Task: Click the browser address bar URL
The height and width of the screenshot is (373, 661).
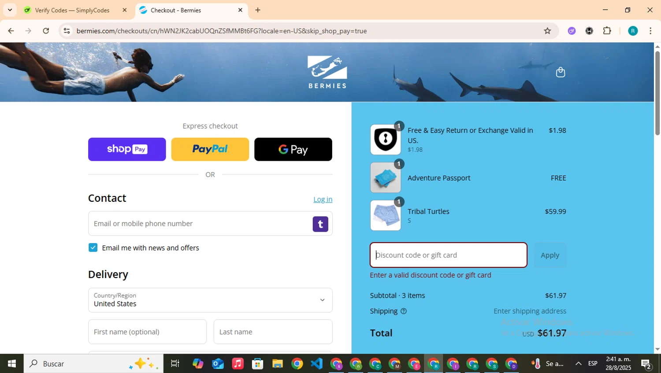Action: [x=221, y=31]
